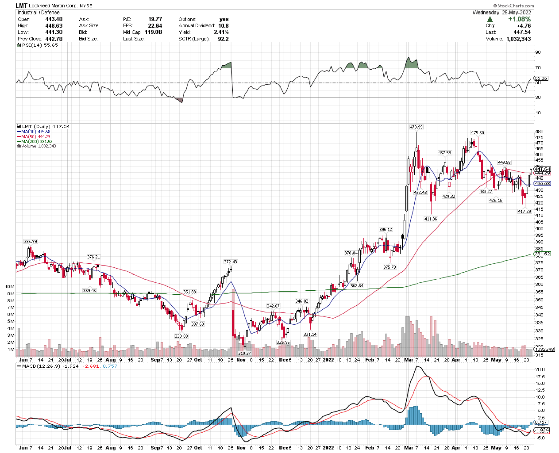The width and height of the screenshot is (559, 453).
Task: Click the Industrial / Defense sector label
Action: coord(39,13)
